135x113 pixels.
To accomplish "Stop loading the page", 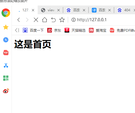I will pos(36,20).
